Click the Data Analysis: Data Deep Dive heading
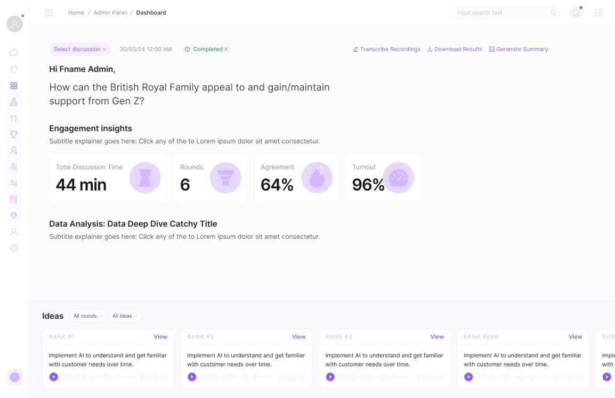The height and width of the screenshot is (398, 615). (x=133, y=223)
